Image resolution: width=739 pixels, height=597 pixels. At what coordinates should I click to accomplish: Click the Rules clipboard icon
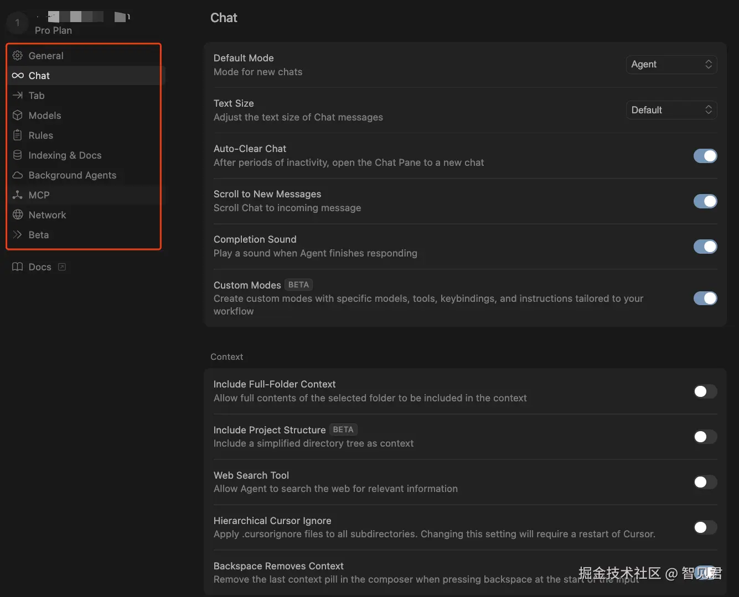(18, 135)
